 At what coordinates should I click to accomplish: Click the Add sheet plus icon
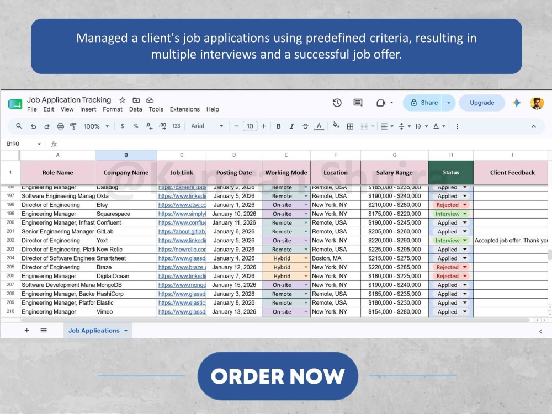26,330
